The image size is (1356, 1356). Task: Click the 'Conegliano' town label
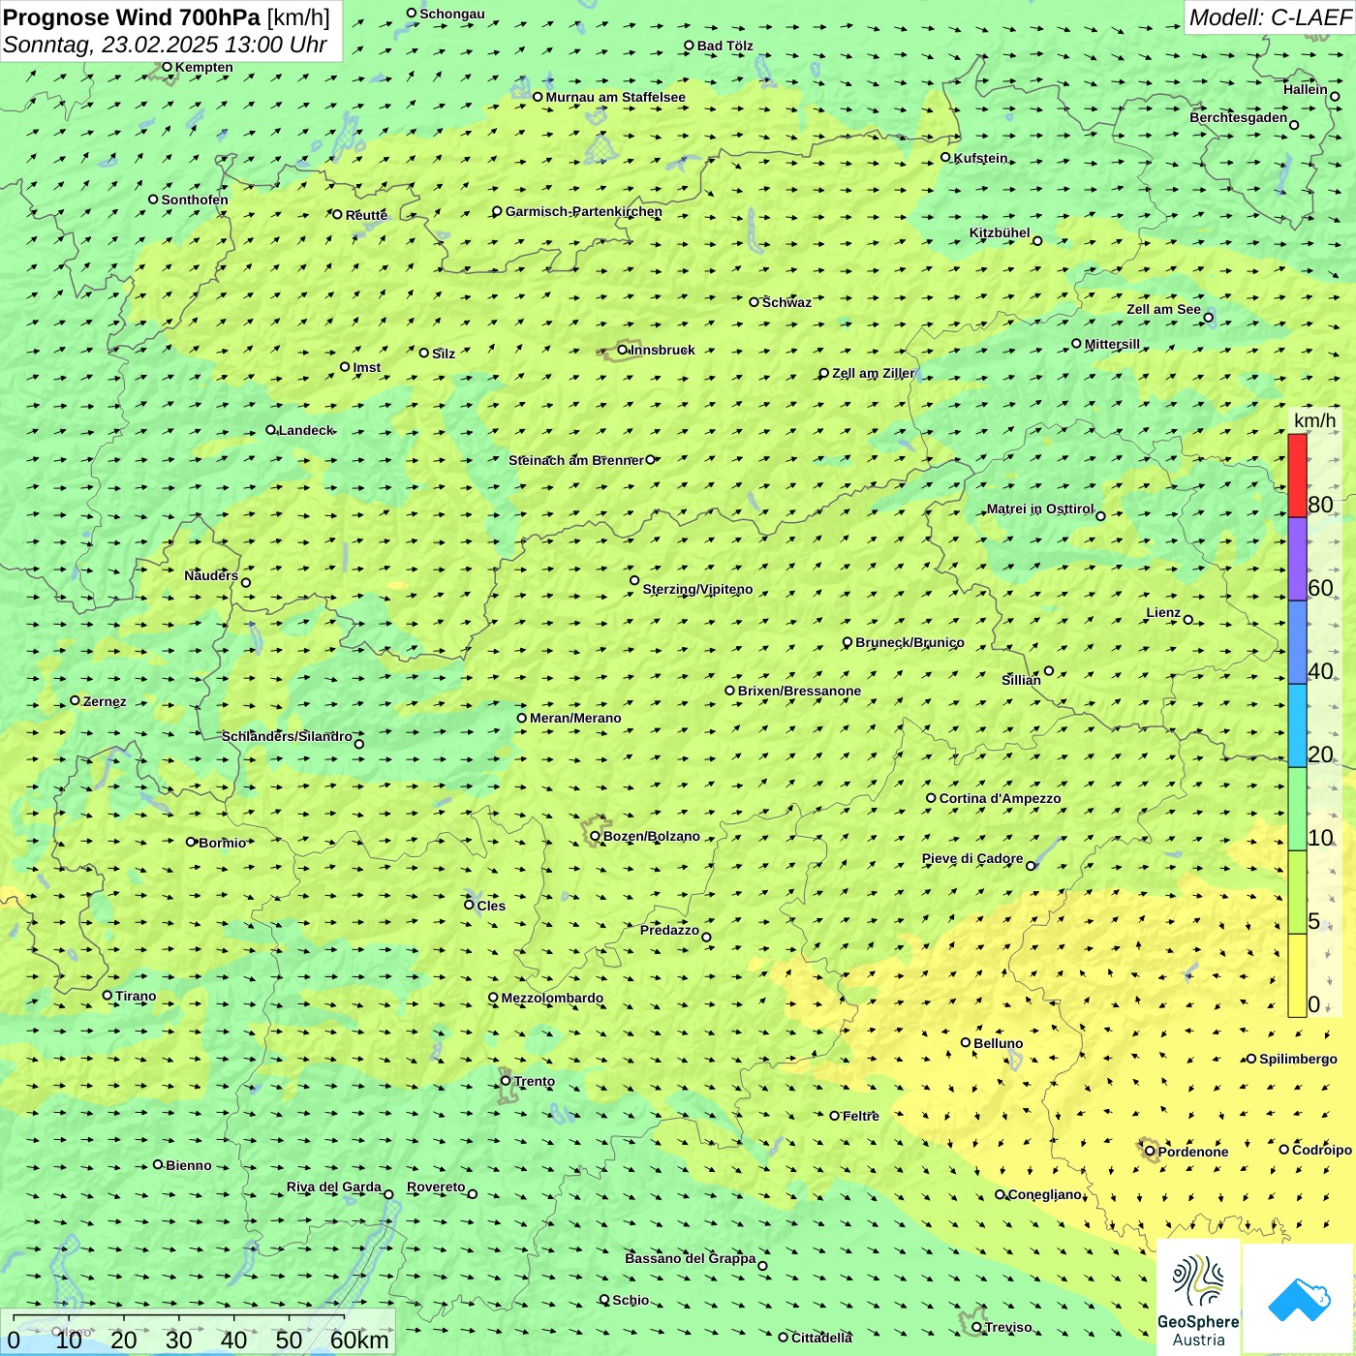(x=1044, y=1194)
